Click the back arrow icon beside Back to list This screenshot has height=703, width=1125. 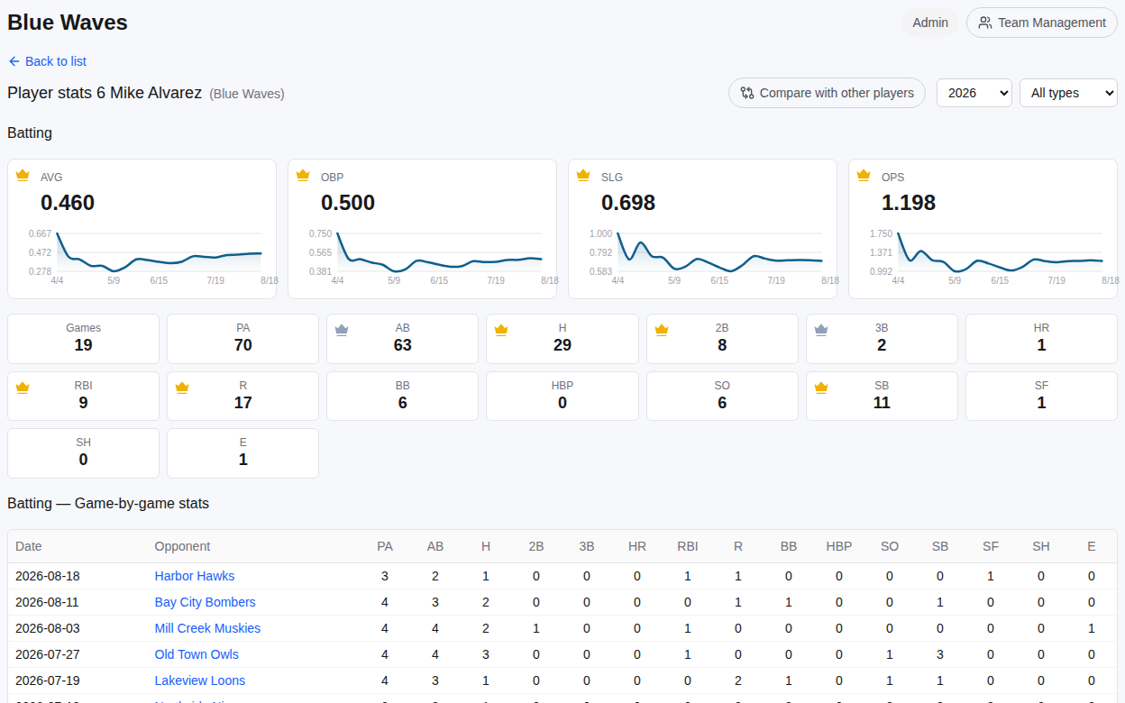(x=14, y=61)
